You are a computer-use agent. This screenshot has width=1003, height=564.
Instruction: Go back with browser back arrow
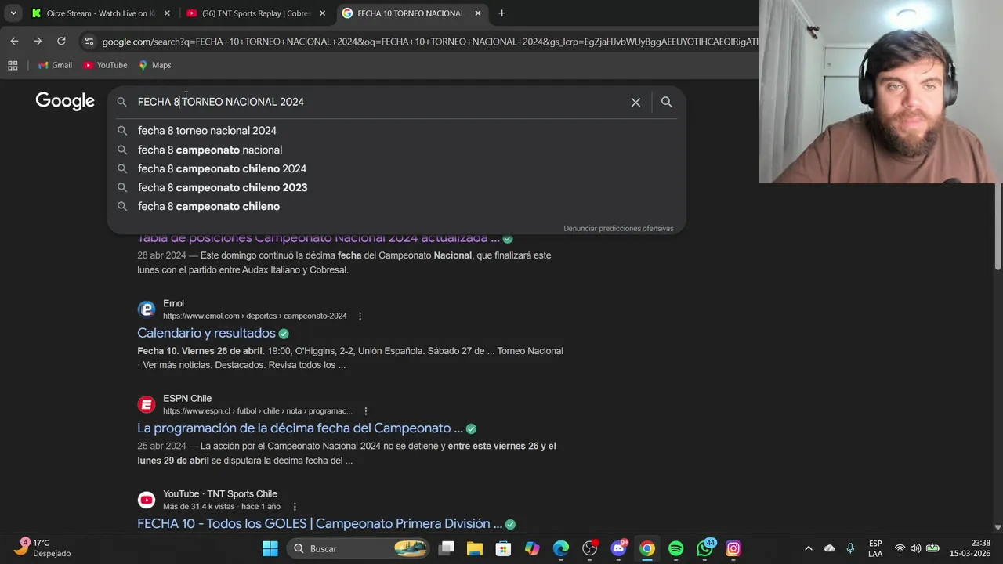pyautogui.click(x=14, y=41)
